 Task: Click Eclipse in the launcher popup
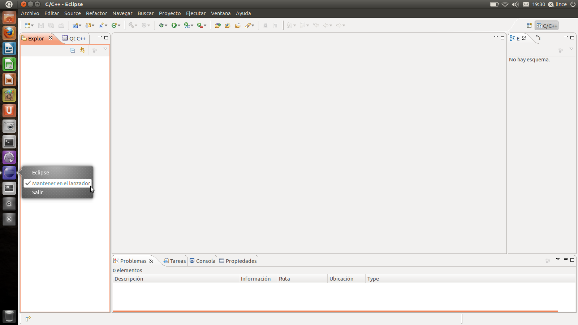click(40, 173)
